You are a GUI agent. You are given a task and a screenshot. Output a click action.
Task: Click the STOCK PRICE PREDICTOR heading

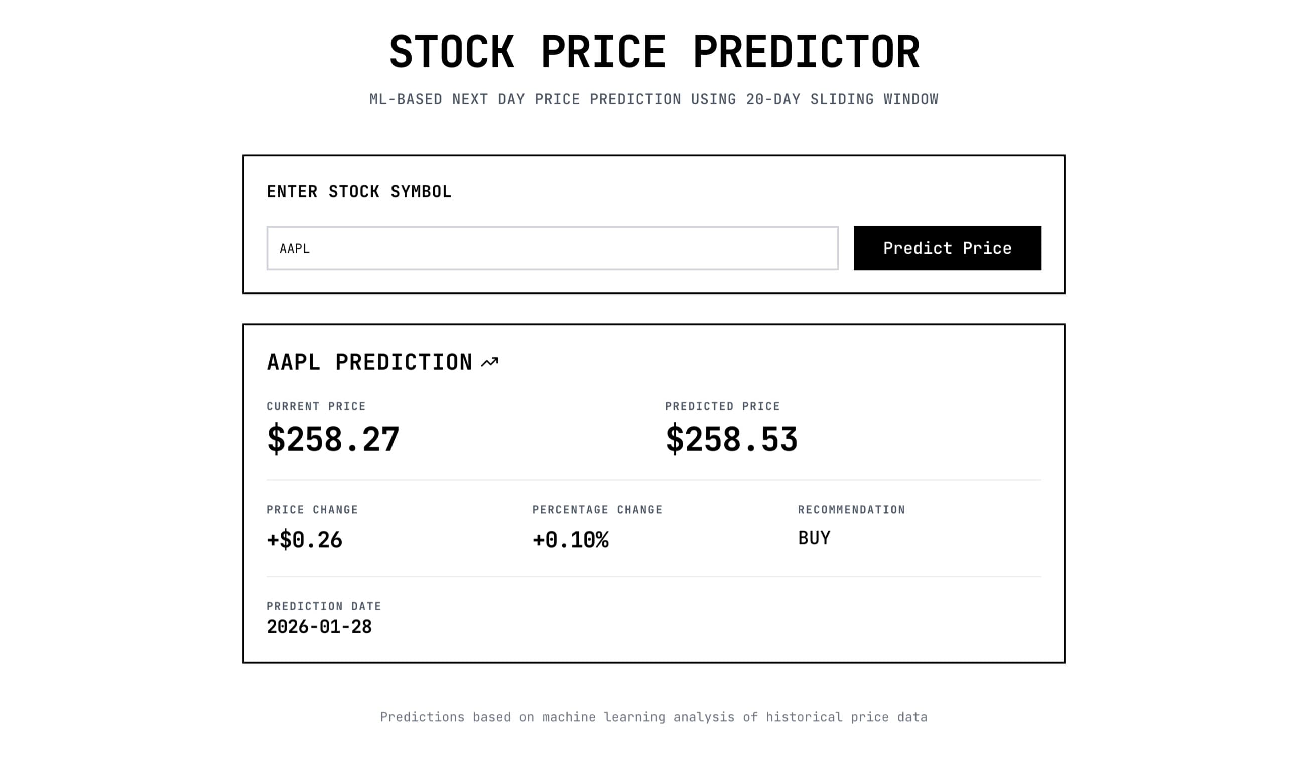tap(653, 50)
